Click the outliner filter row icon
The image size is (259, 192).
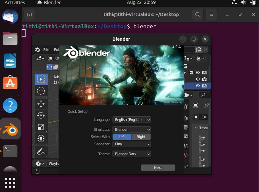[186, 66]
